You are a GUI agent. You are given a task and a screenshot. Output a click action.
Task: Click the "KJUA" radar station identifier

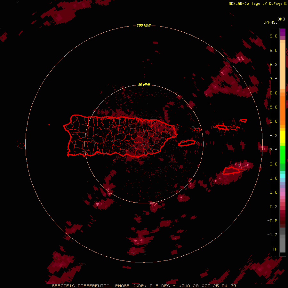click(184, 286)
